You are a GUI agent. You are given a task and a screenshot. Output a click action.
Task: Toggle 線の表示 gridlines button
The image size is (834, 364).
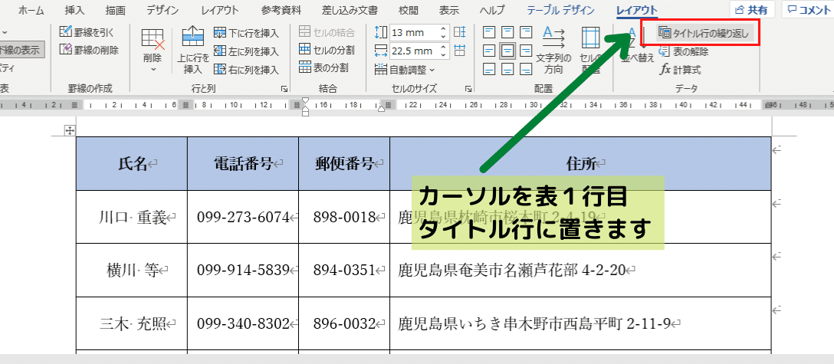21,50
